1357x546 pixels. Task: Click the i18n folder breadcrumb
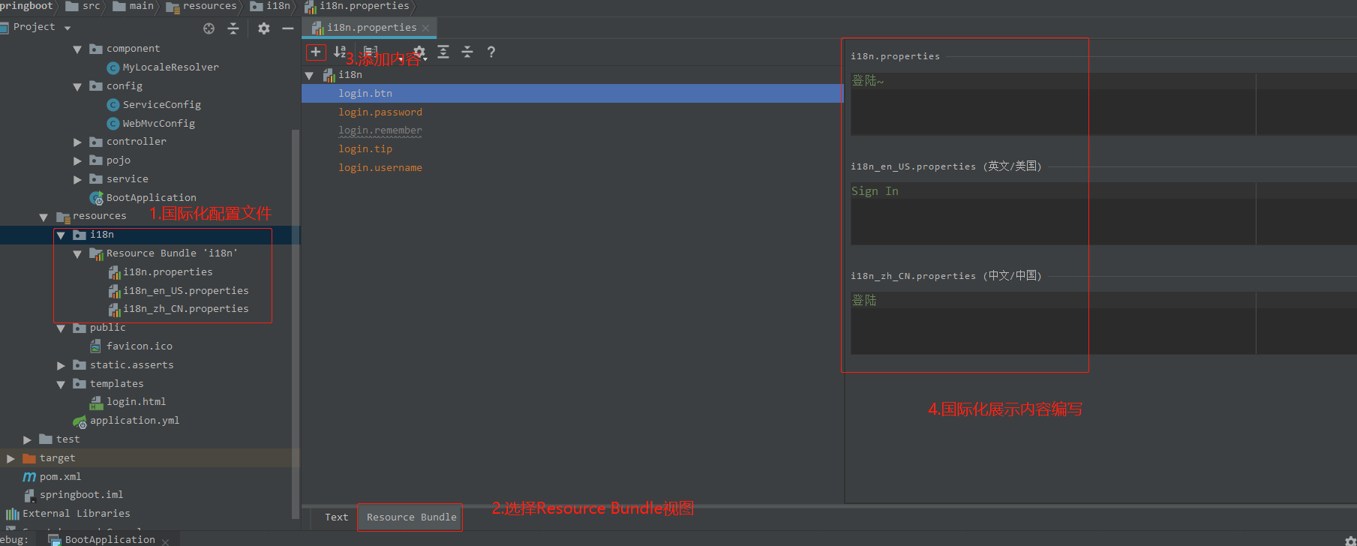(270, 6)
